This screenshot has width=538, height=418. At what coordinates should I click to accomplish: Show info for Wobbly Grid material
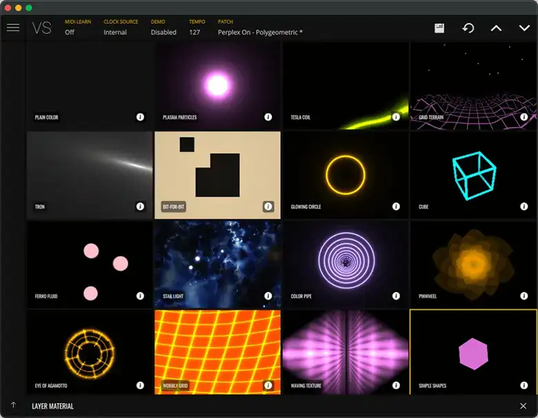[x=268, y=386]
